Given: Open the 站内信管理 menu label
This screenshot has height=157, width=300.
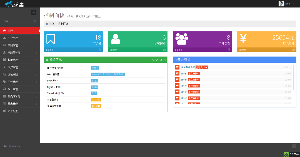Looking at the screenshot, I should pyautogui.click(x=14, y=96).
